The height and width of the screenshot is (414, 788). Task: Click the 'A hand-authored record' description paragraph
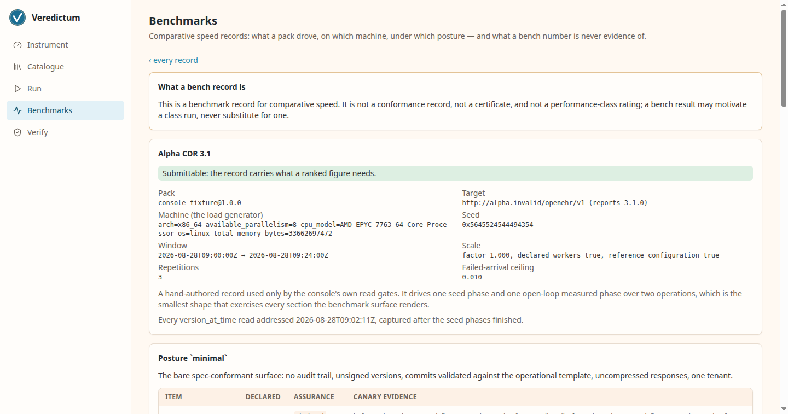click(450, 299)
